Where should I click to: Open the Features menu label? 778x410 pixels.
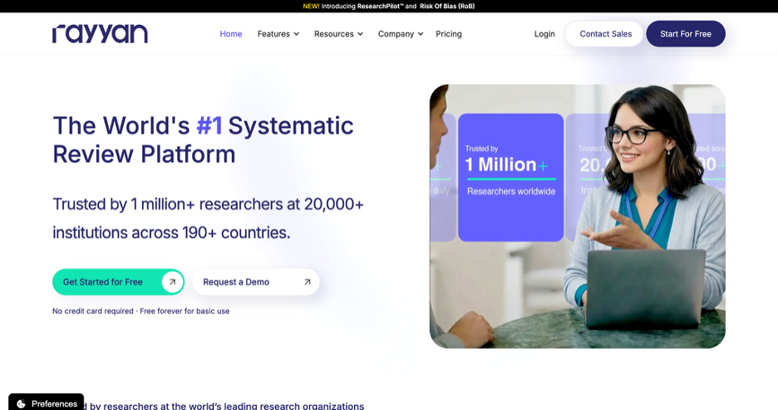tap(273, 34)
